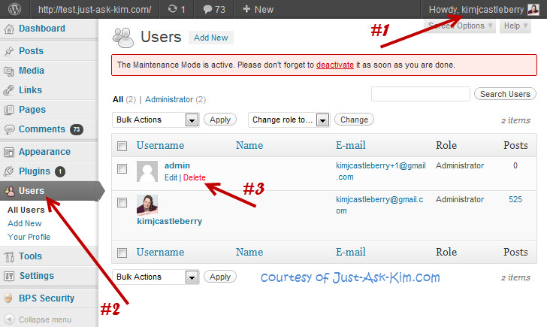This screenshot has width=547, height=327.
Task: Click the kimjcastleberry avatar in admin bar
Action: point(533,10)
